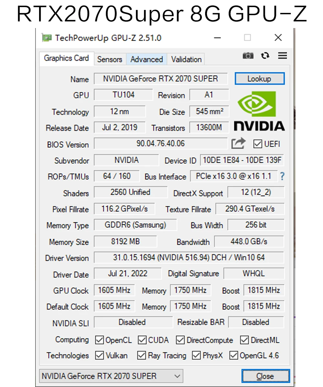Viewport: 323px width, 387px height.
Task: Click the Bandwidth value 448.0 GB/s
Action: coord(249,241)
